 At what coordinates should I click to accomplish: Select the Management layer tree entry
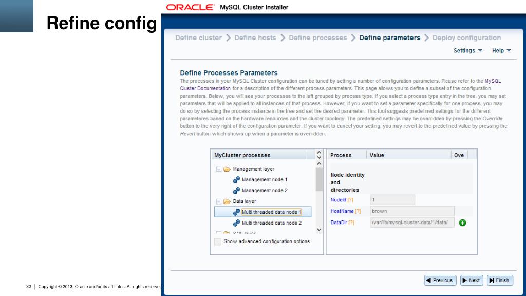coord(254,169)
